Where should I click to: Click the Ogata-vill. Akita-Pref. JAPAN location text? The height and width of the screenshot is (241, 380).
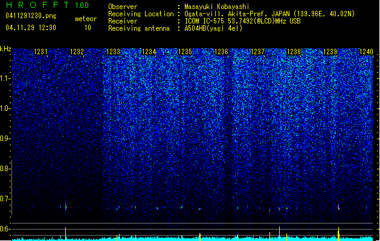pos(269,14)
